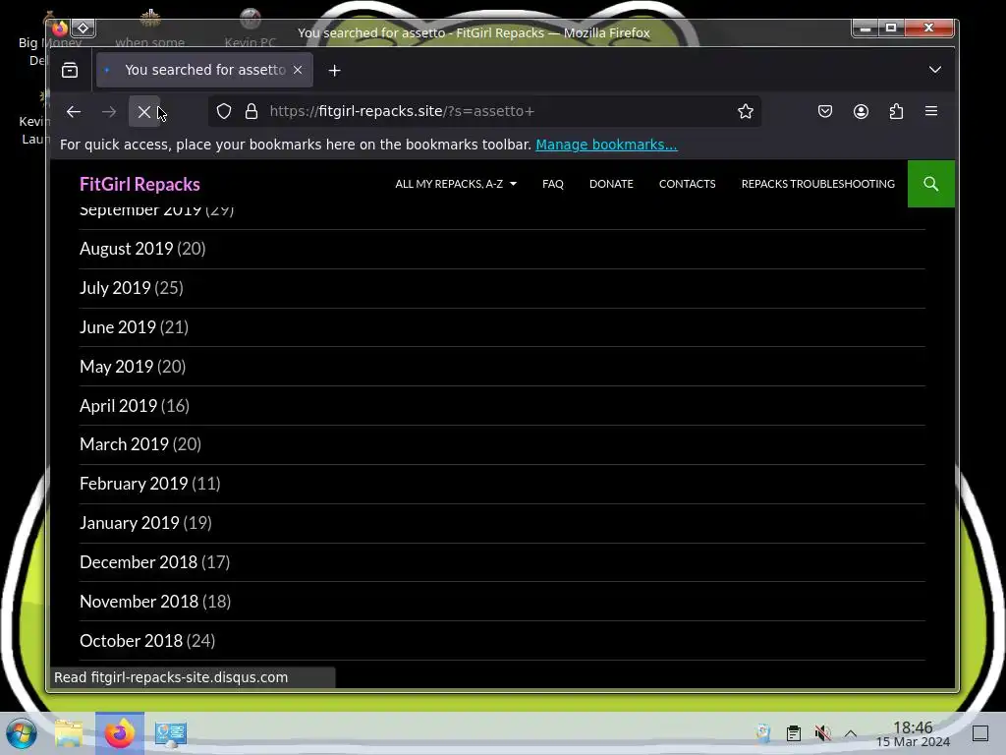The image size is (1006, 755).
Task: Click the diamond icon in the title bar
Action: point(83,28)
